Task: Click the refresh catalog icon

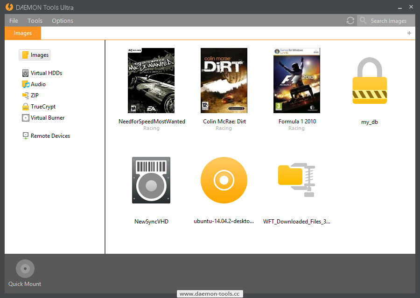Action: pos(350,20)
